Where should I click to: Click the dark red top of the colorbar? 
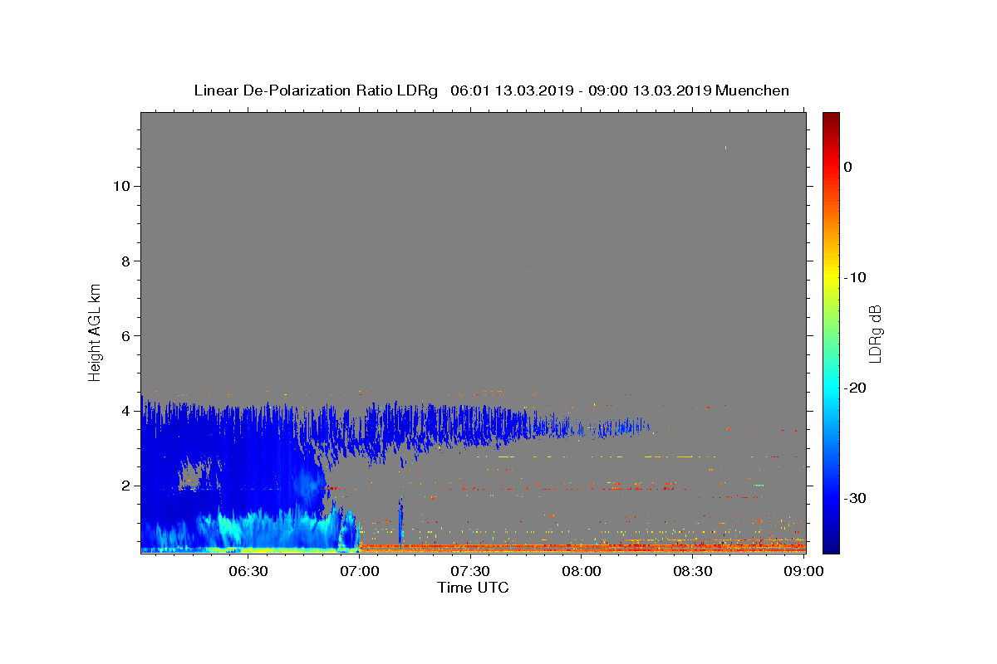tap(831, 117)
